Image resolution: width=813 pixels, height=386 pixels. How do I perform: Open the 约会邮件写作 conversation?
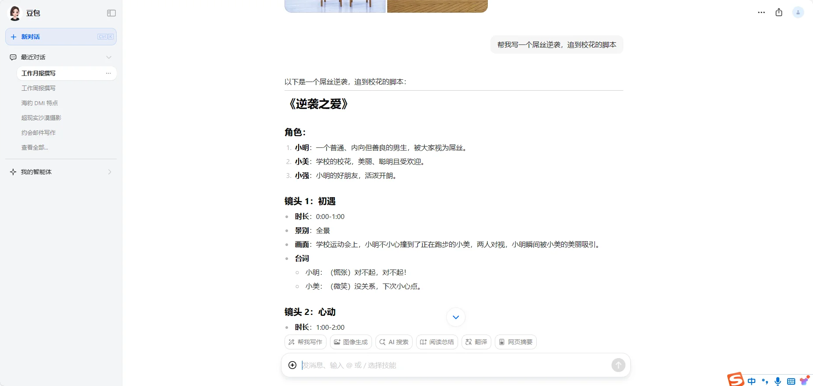(x=38, y=133)
